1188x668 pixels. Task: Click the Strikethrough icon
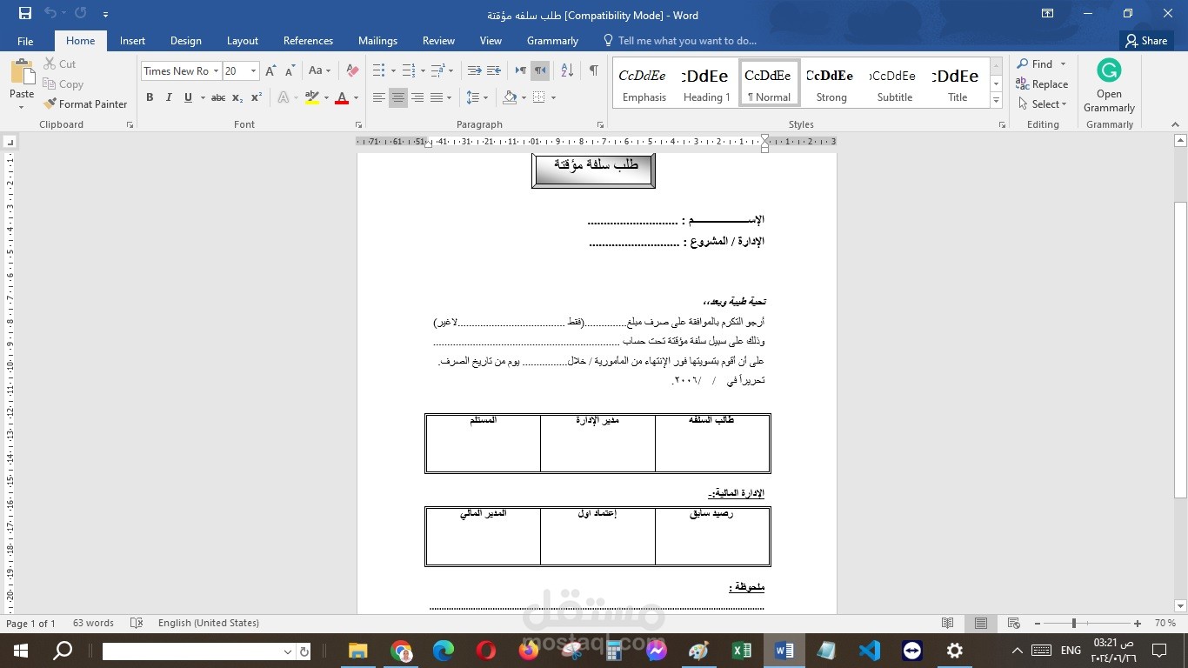pos(218,97)
